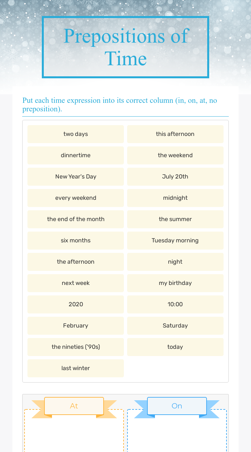251x452 pixels.
Task: Select the "last winter" expression tile
Action: pyautogui.click(x=75, y=368)
